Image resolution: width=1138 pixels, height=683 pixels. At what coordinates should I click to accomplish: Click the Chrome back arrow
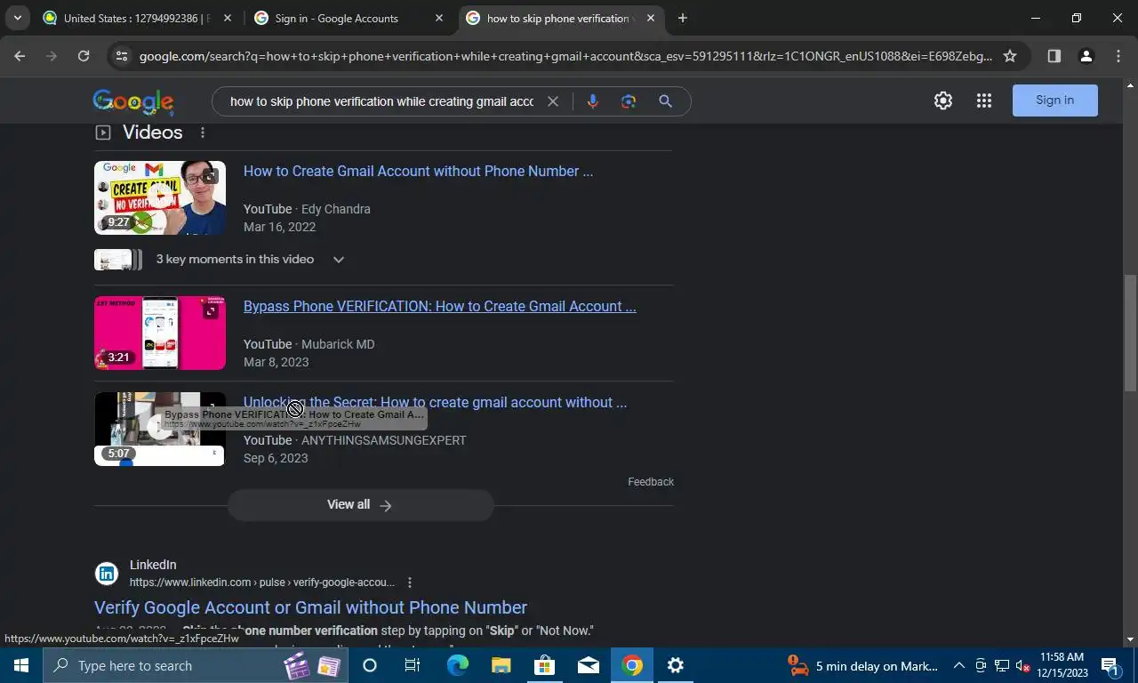click(x=20, y=56)
